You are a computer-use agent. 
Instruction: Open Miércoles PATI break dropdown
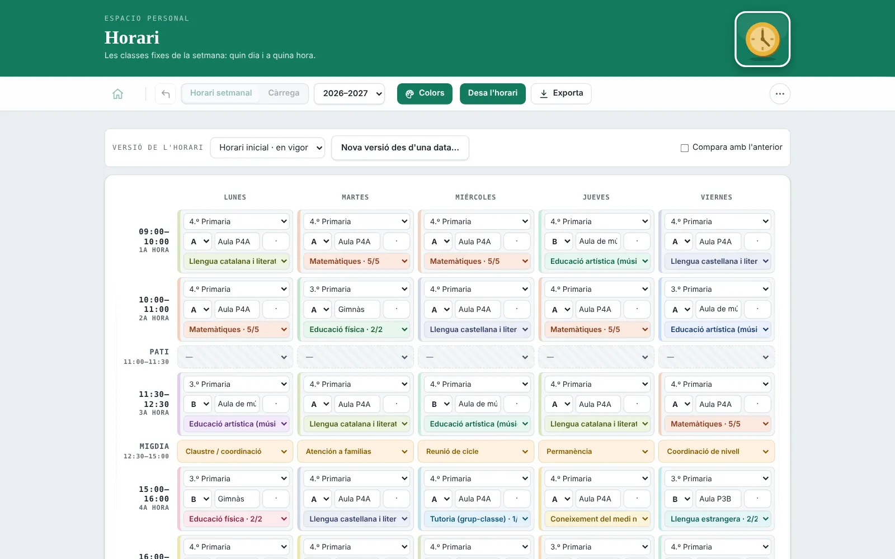[476, 357]
